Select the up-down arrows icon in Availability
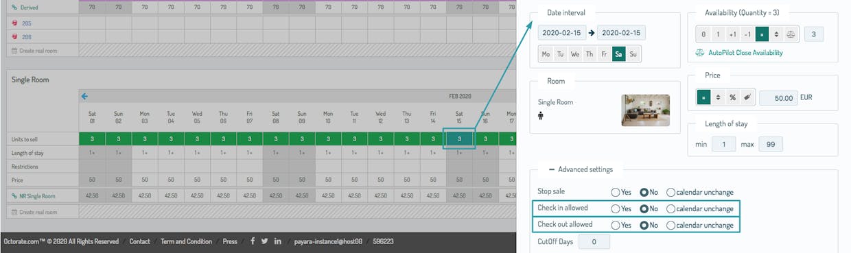851x253 pixels. pyautogui.click(x=776, y=34)
